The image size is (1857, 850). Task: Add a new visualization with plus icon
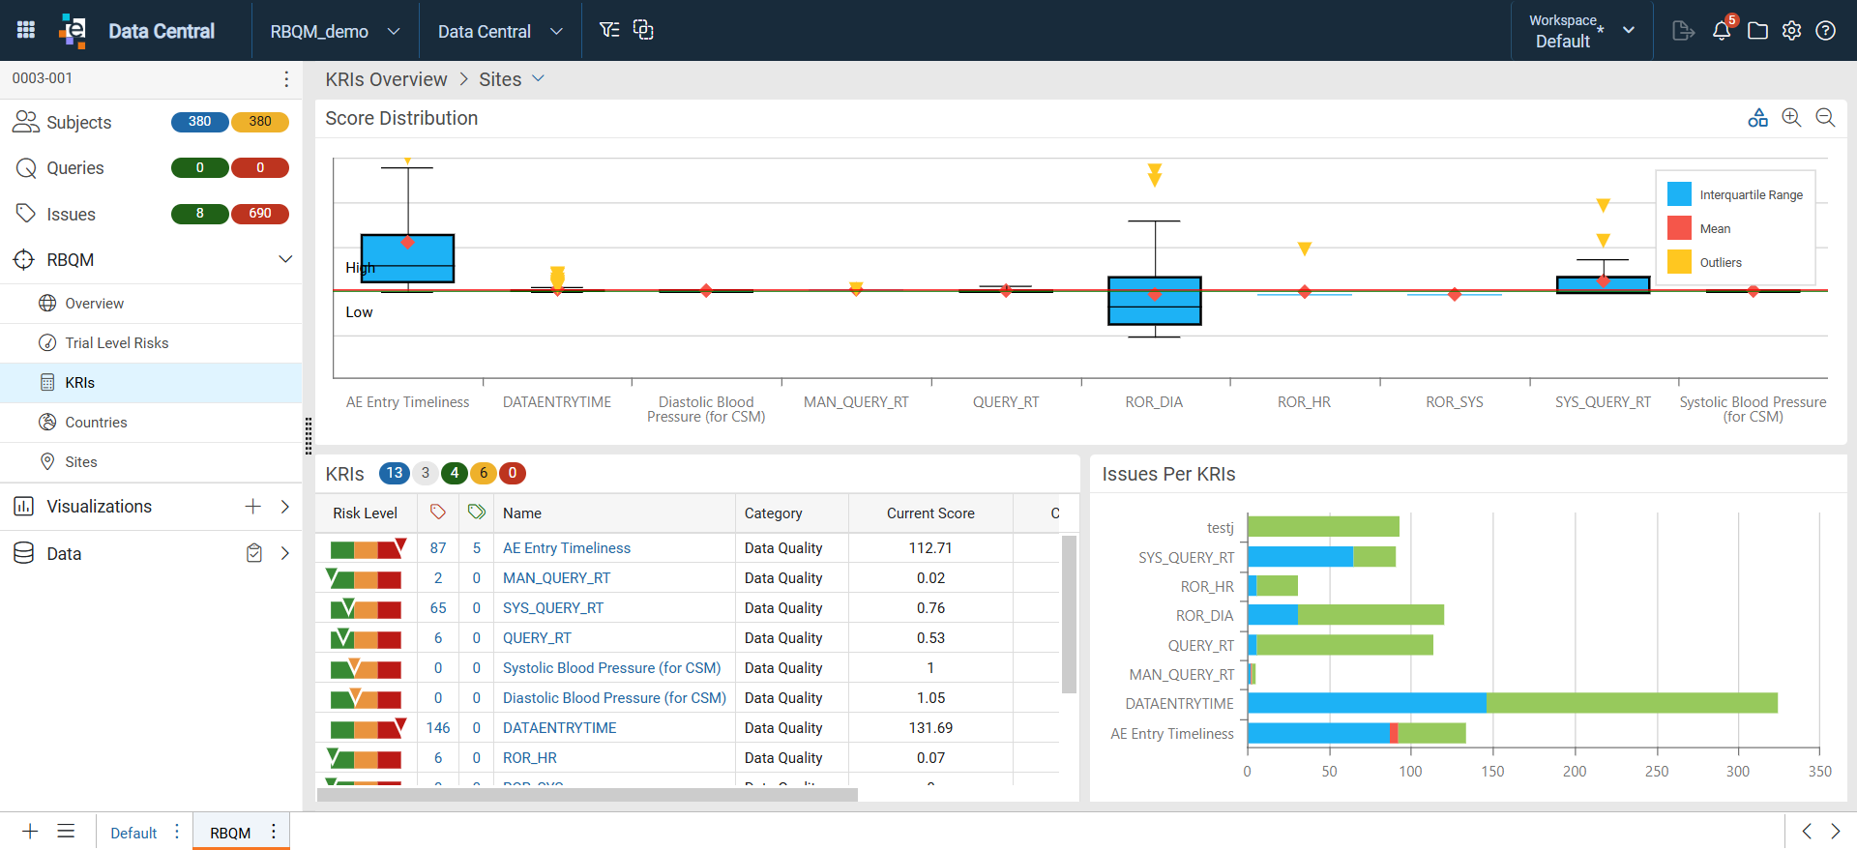[x=253, y=506]
